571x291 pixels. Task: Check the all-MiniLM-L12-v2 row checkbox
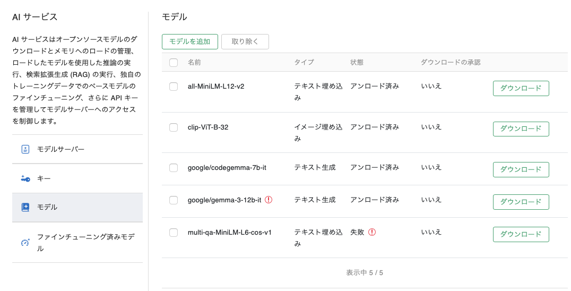174,87
